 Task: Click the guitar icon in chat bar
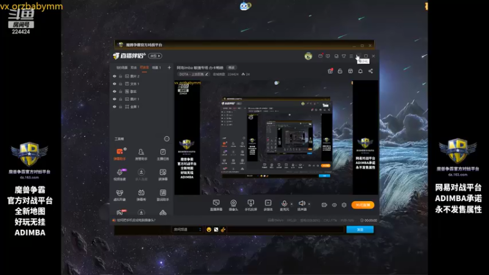(x=223, y=230)
